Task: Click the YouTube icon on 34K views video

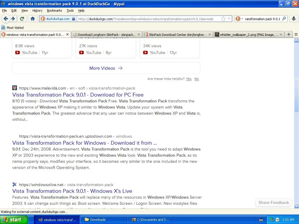Action: pyautogui.click(x=145, y=52)
